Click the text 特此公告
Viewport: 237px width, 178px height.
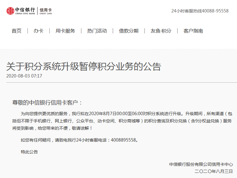pyautogui.click(x=29, y=152)
